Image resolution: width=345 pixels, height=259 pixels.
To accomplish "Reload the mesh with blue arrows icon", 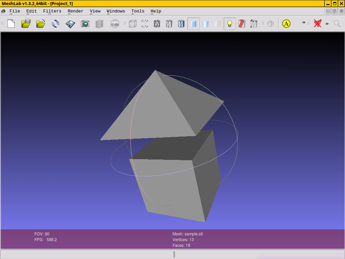I will click(55, 24).
